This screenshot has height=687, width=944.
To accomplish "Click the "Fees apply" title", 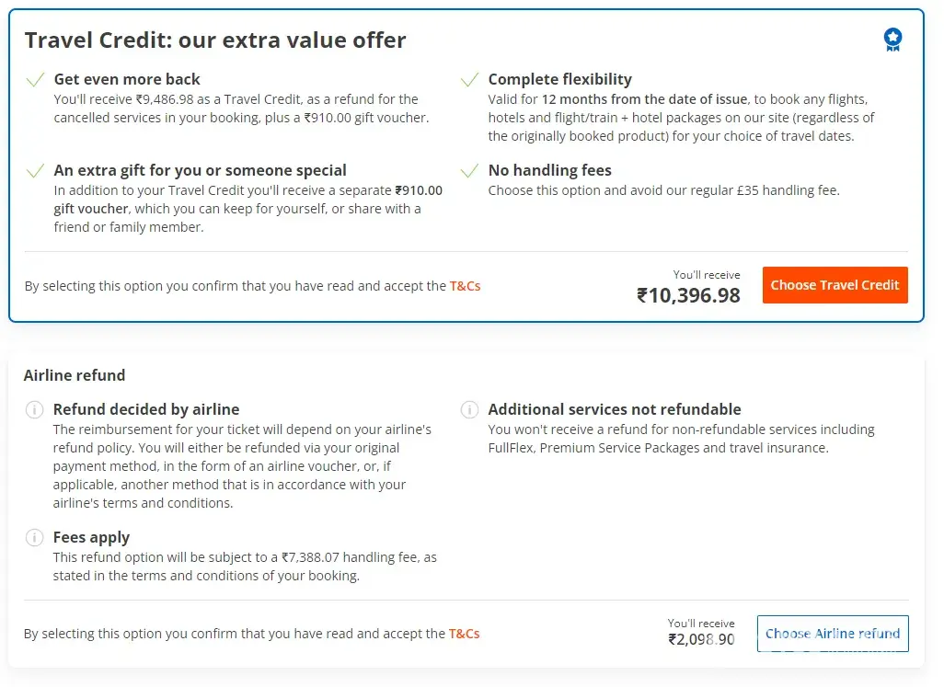I will tap(91, 537).
